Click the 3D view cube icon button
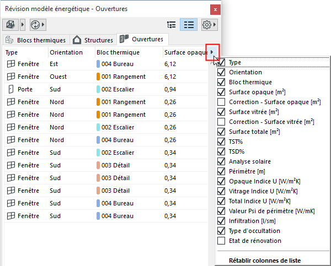This screenshot has width=331, height=266. coord(10,25)
